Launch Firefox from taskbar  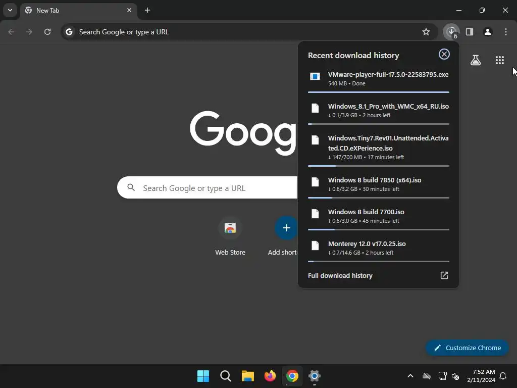tap(270, 376)
